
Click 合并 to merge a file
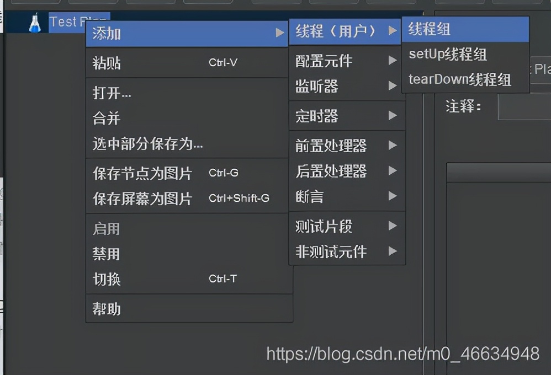(107, 118)
